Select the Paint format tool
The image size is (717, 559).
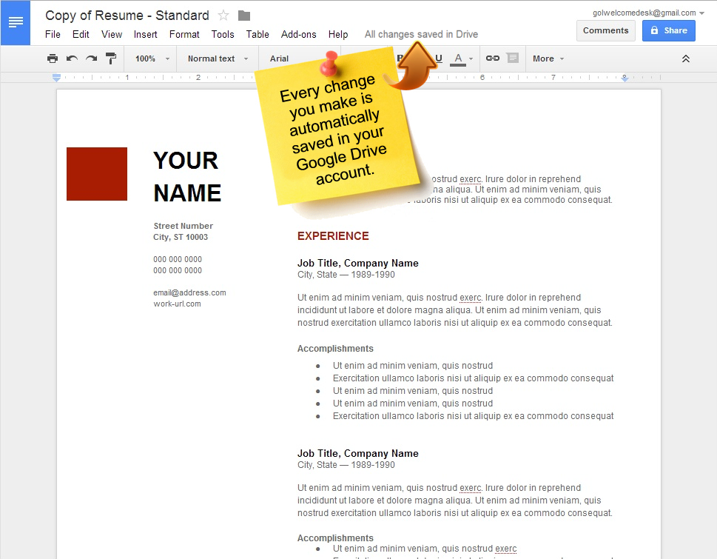pyautogui.click(x=111, y=58)
